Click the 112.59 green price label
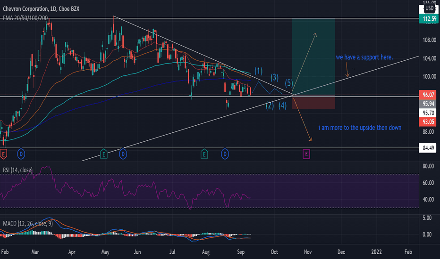Viewport: 440px width, 259px height. [x=429, y=19]
